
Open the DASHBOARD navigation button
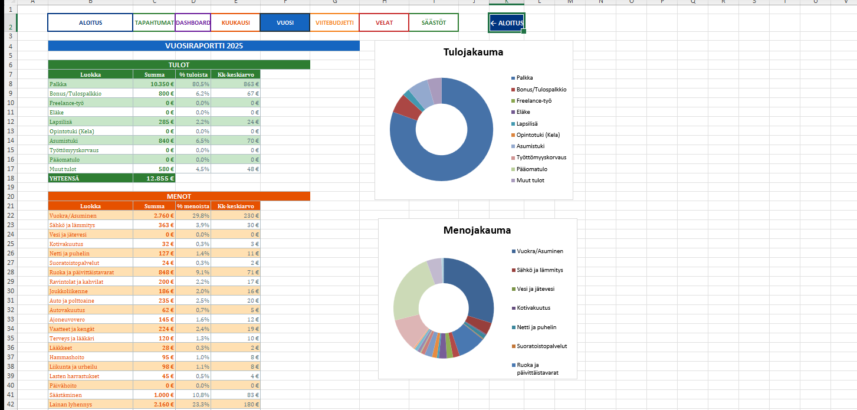coord(193,23)
